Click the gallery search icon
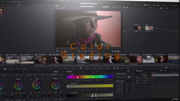Screen dimensions: 180x101 click(44, 6)
